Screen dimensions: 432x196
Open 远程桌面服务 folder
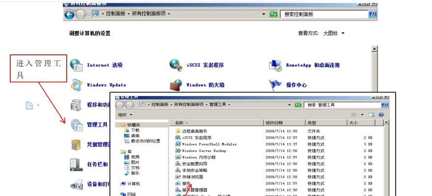(191, 131)
